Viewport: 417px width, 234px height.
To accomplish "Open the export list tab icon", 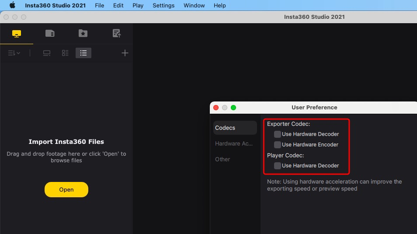I will [116, 33].
